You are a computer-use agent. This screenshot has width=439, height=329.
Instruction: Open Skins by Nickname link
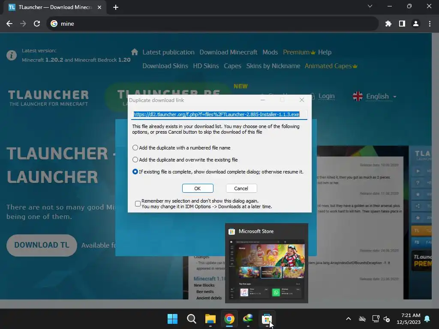(273, 66)
